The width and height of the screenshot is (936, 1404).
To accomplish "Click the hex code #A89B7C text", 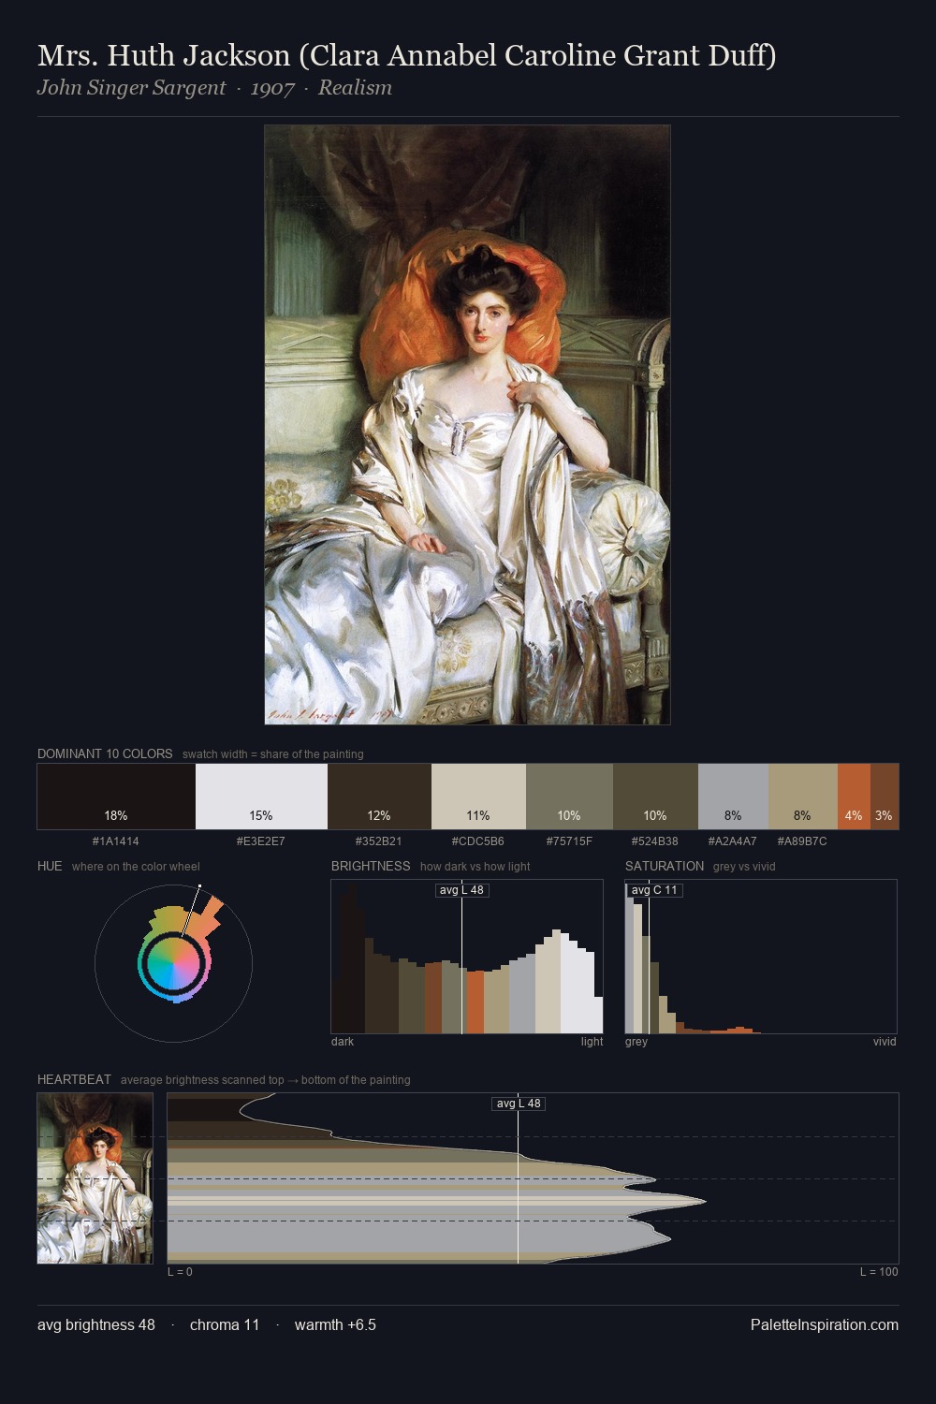I will point(802,841).
